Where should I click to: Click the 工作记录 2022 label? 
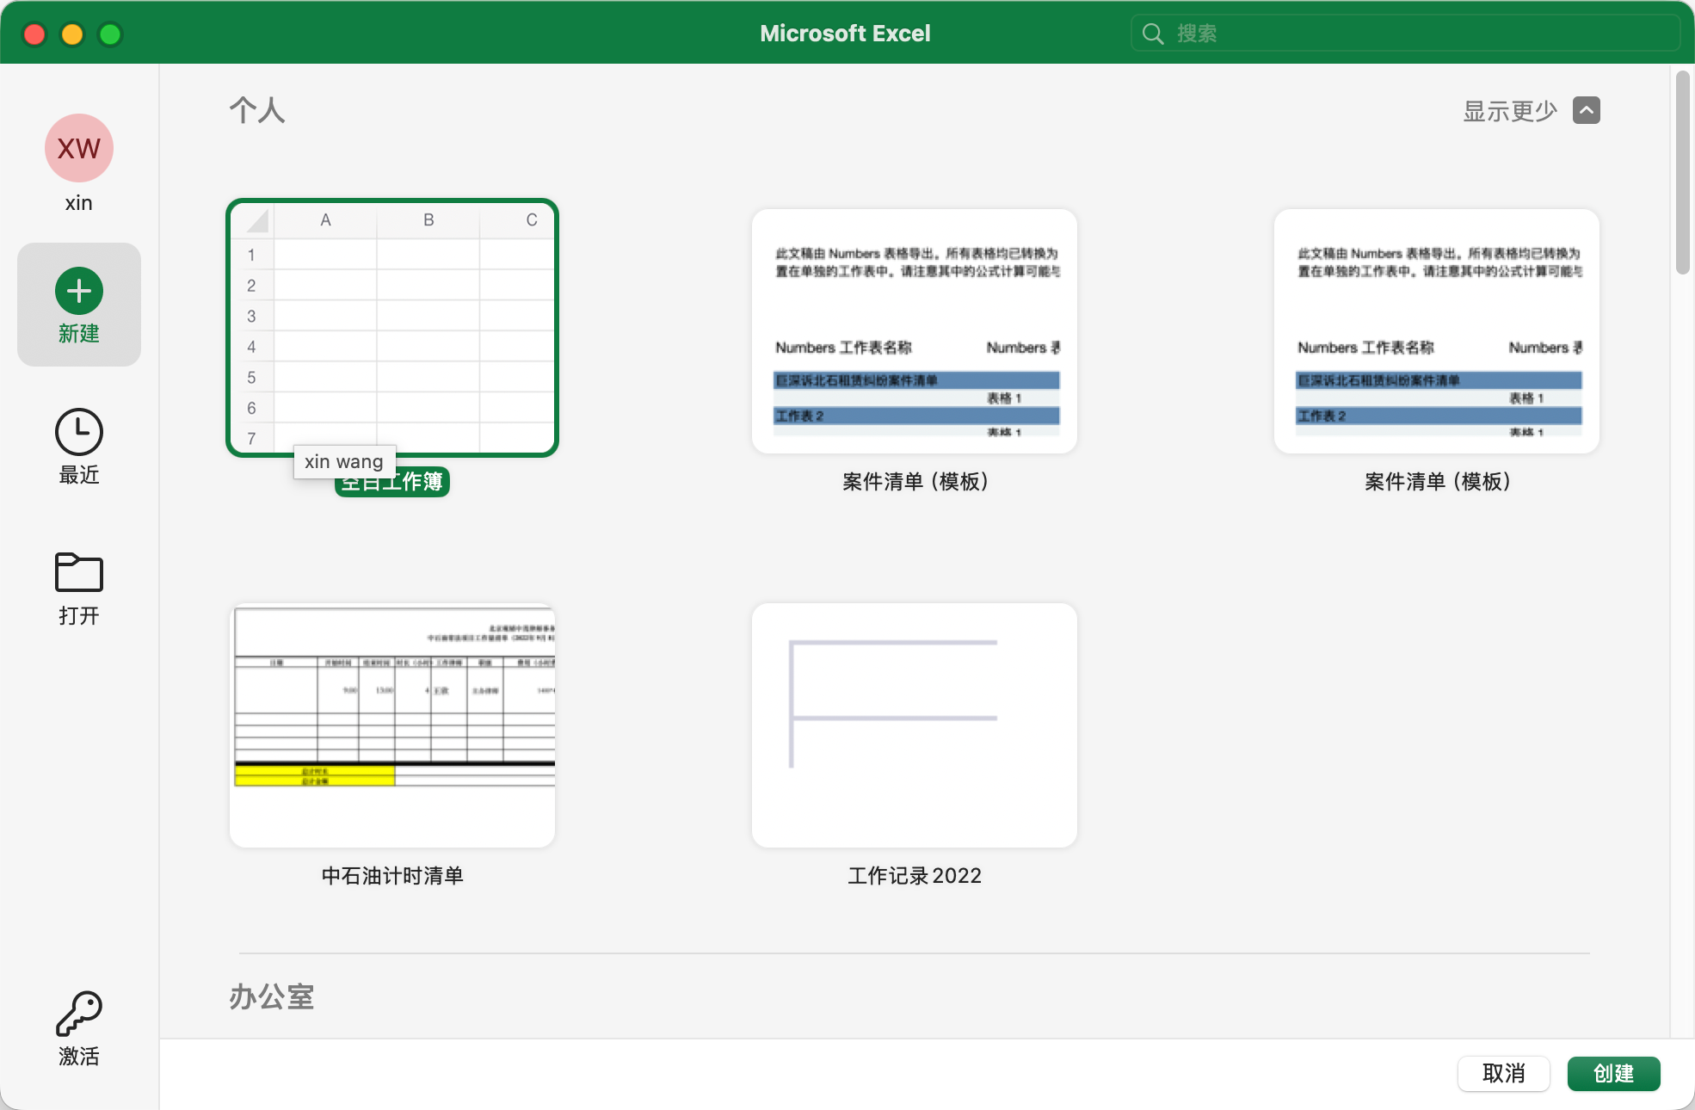point(915,876)
